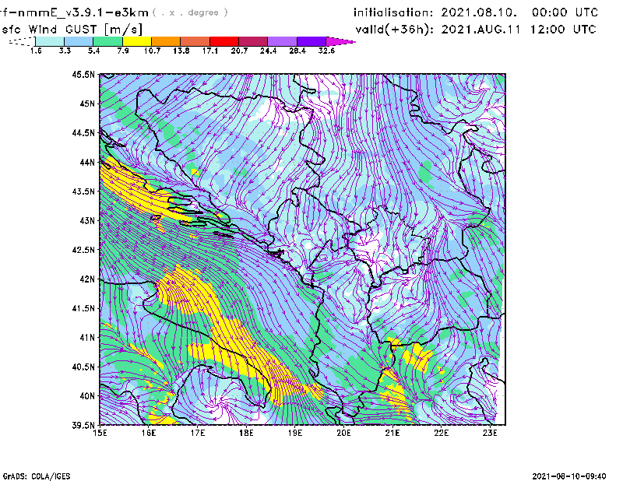Click the 32.6 colorbar value label
This screenshot has width=623, height=481.
326,51
